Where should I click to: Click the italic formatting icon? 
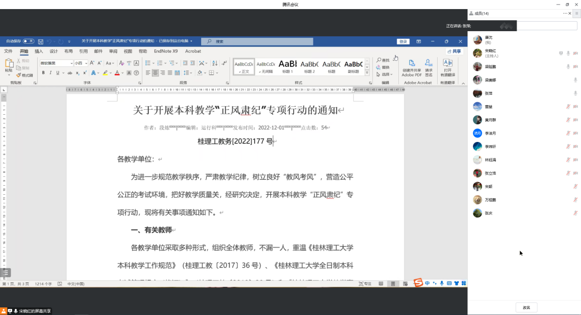coord(50,73)
